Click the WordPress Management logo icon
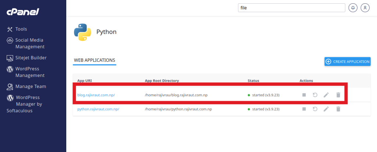The height and width of the screenshot is (152, 377). point(10,69)
